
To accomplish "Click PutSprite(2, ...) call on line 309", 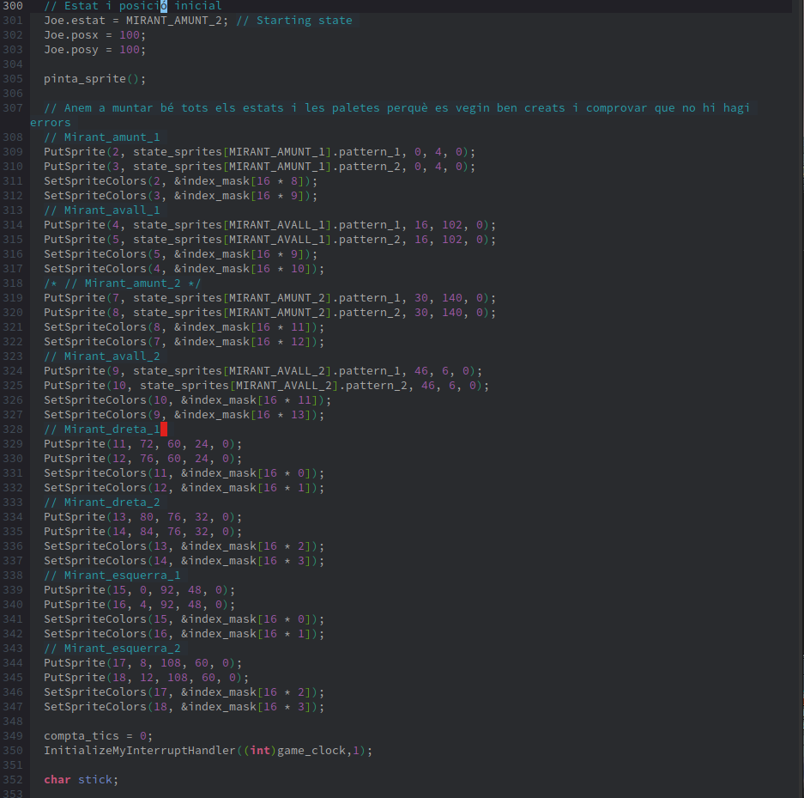I will point(259,152).
